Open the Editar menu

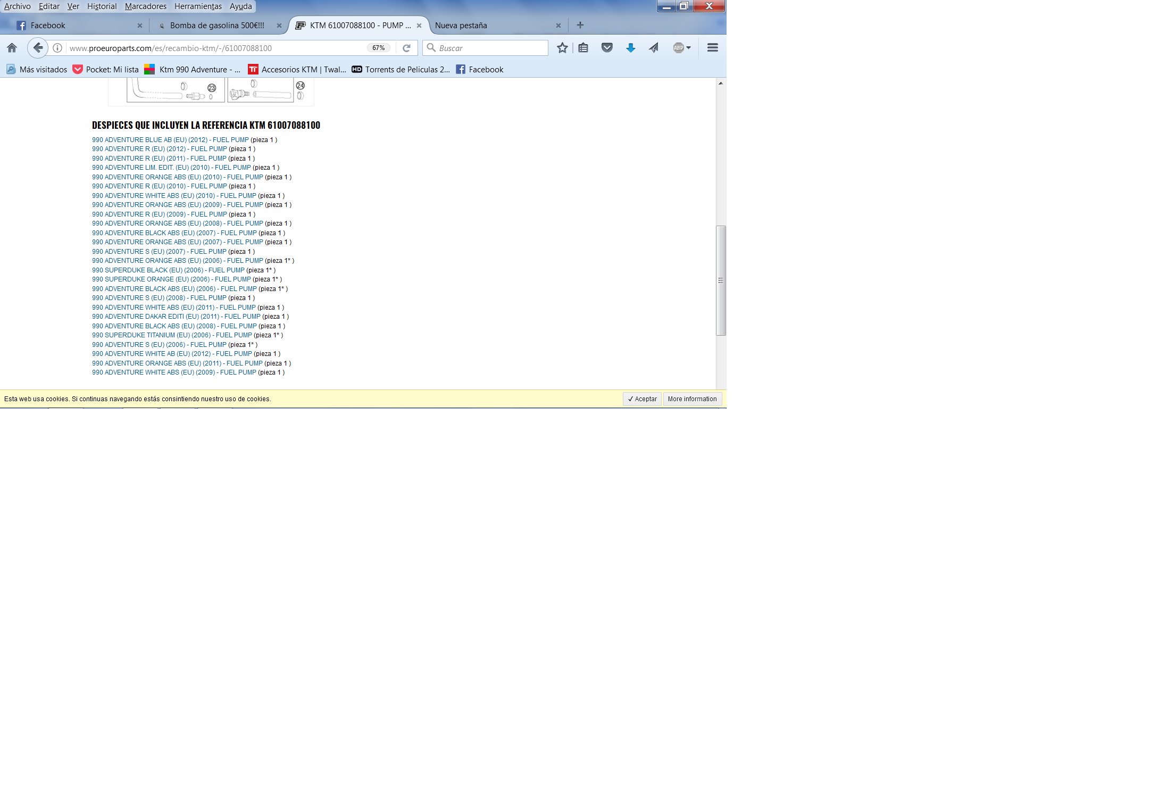click(49, 6)
